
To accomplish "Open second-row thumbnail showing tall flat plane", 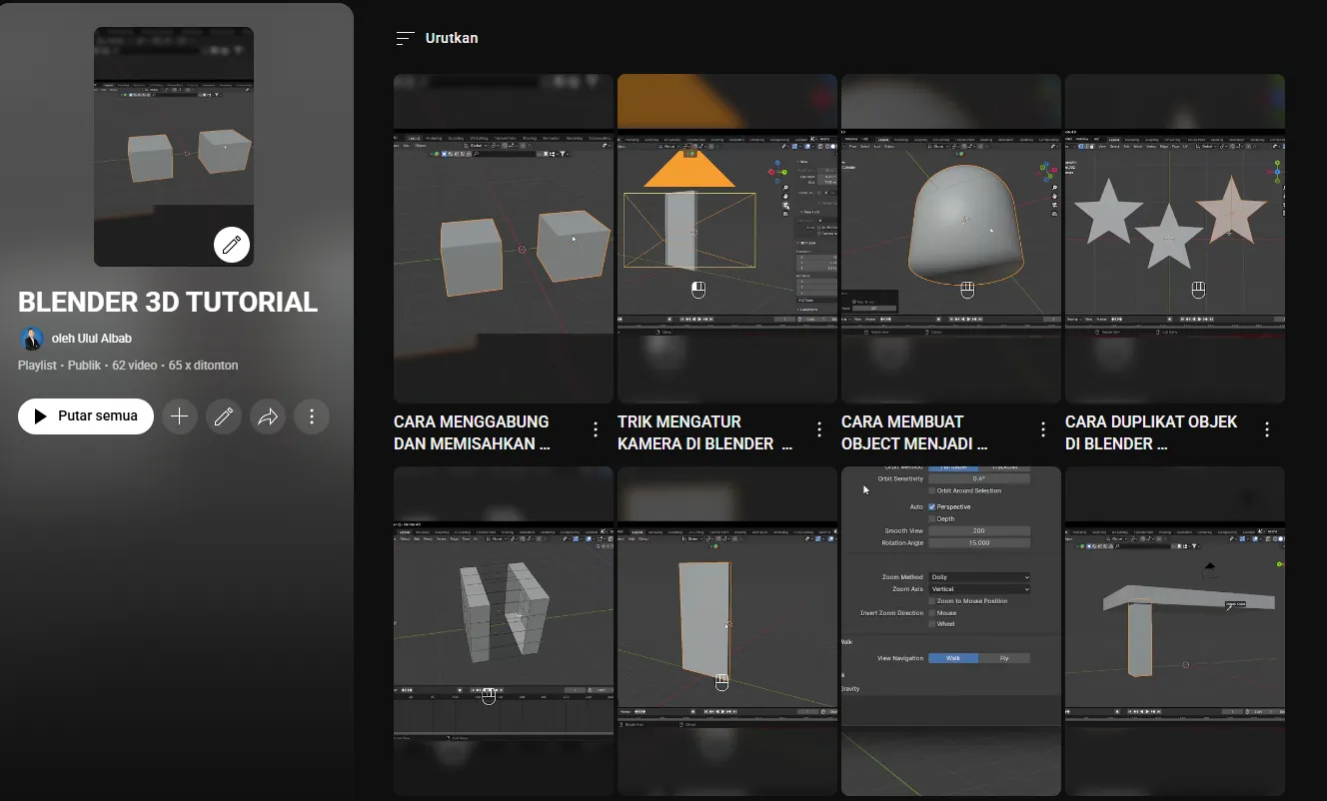I will click(x=727, y=631).
